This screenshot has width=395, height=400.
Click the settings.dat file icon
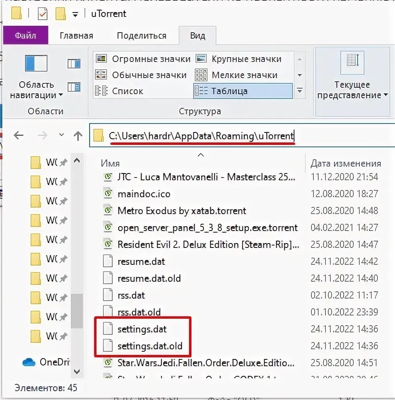pyautogui.click(x=108, y=328)
